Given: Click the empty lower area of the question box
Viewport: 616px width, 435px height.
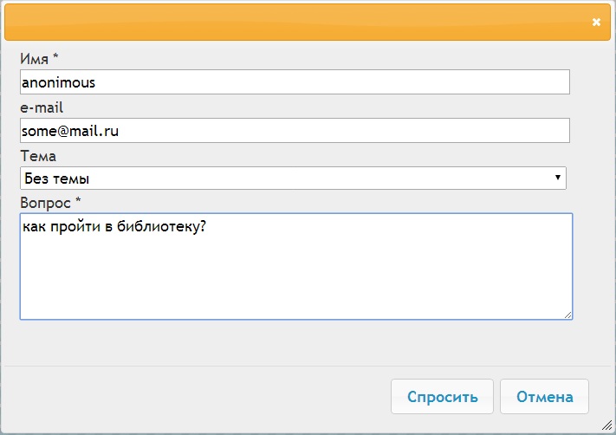Looking at the screenshot, I should pyautogui.click(x=296, y=283).
